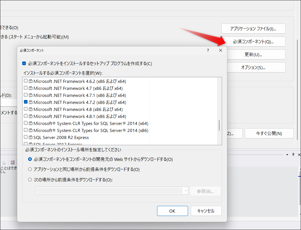Open the オプション(S)... button

(253, 67)
